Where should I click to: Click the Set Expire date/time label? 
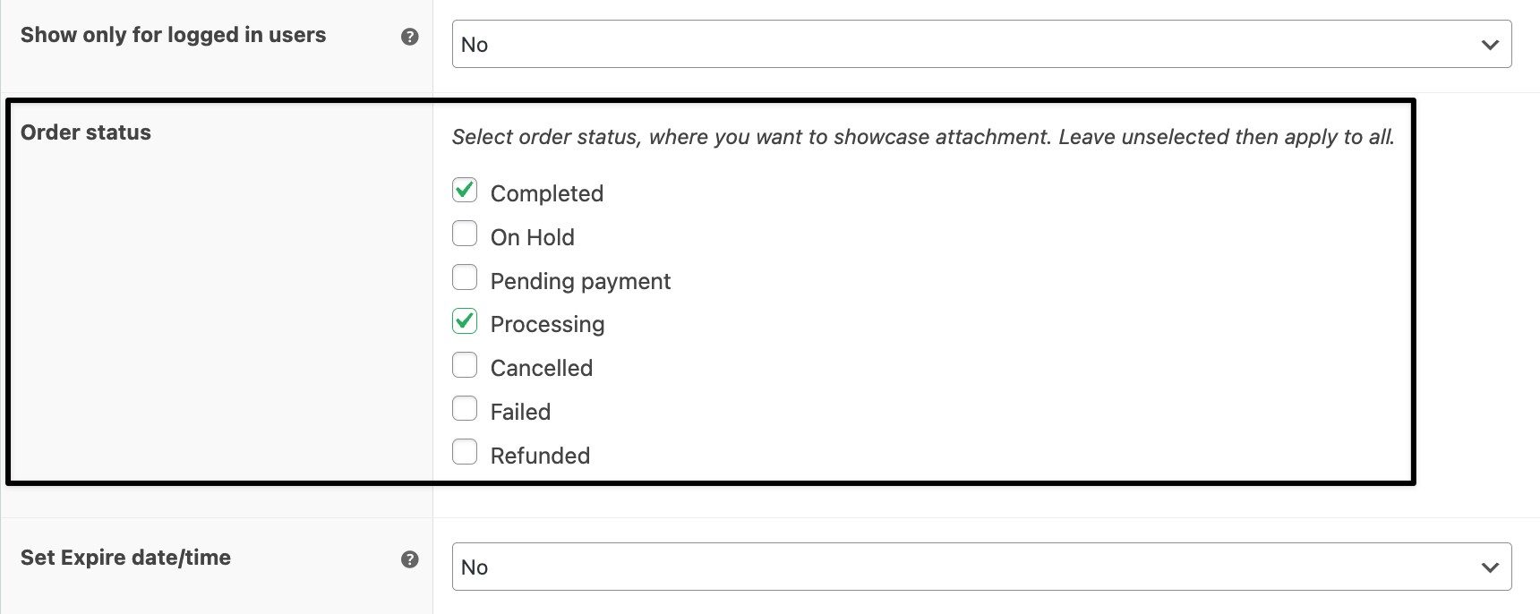tap(125, 557)
